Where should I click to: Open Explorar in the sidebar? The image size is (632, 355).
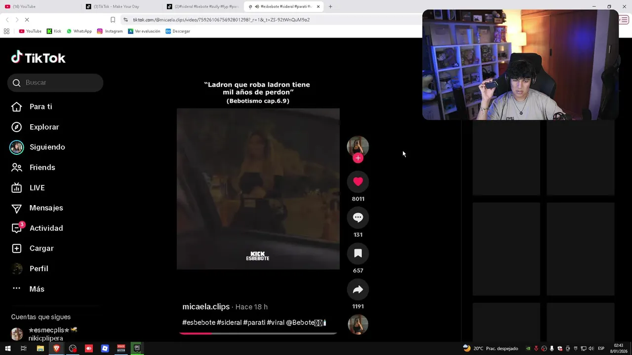coord(44,127)
